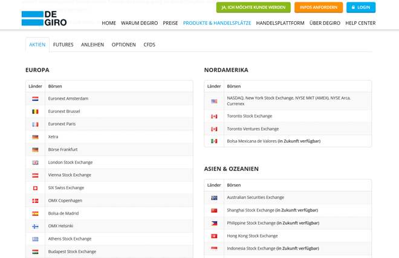Click the Netherlands flag next to Euronext Amsterdam
Image resolution: width=399 pixels, height=258 pixels.
pos(36,98)
